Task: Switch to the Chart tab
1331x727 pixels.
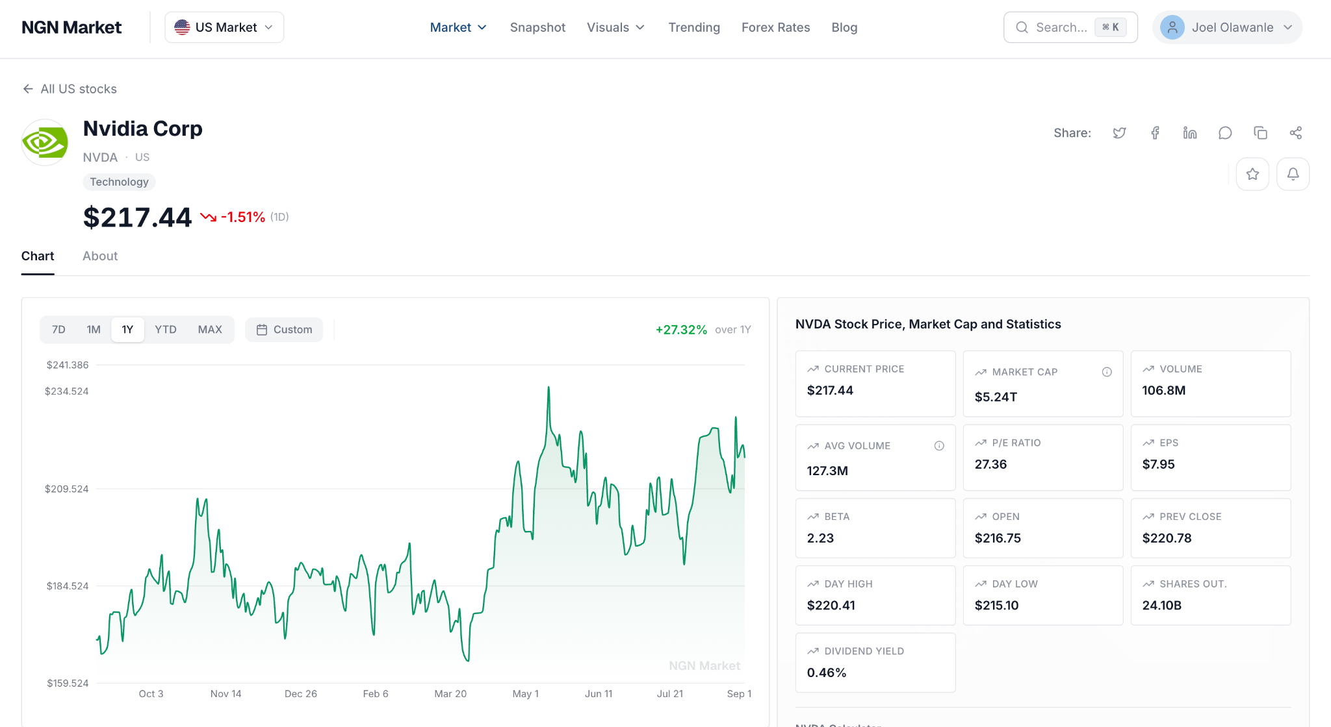Action: (x=38, y=256)
